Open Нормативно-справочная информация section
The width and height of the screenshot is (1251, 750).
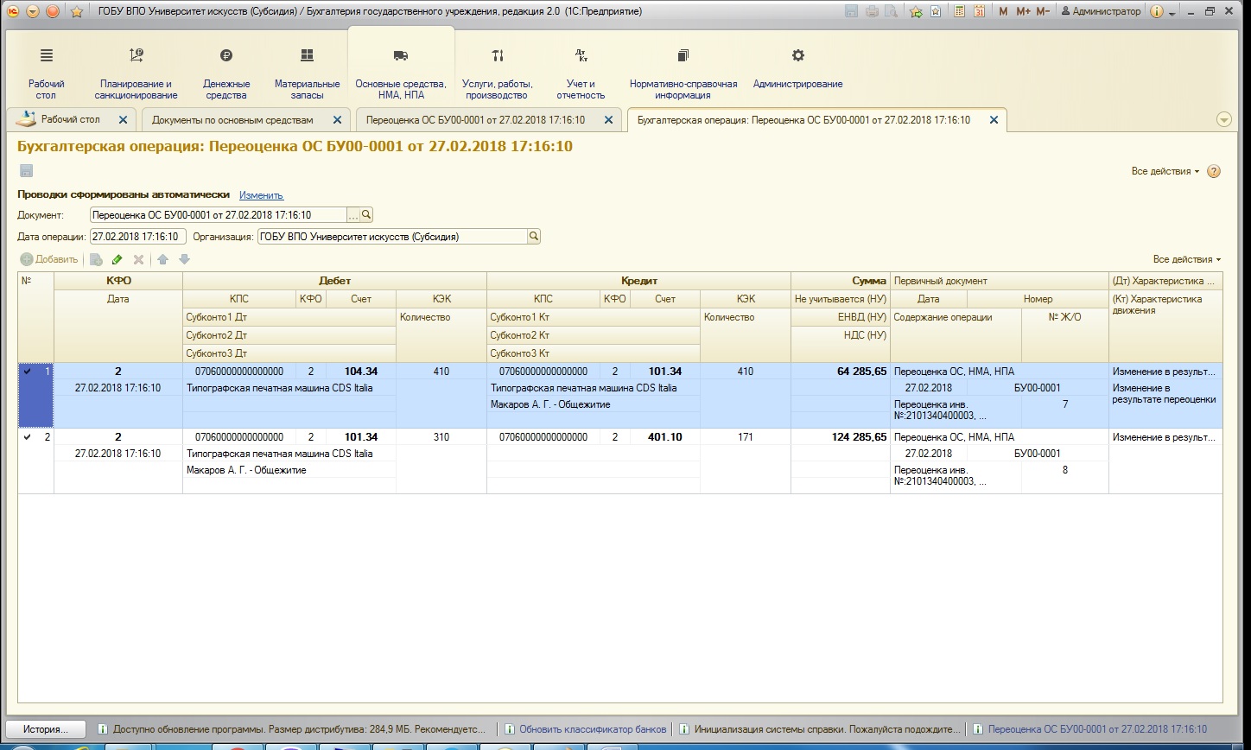point(683,73)
